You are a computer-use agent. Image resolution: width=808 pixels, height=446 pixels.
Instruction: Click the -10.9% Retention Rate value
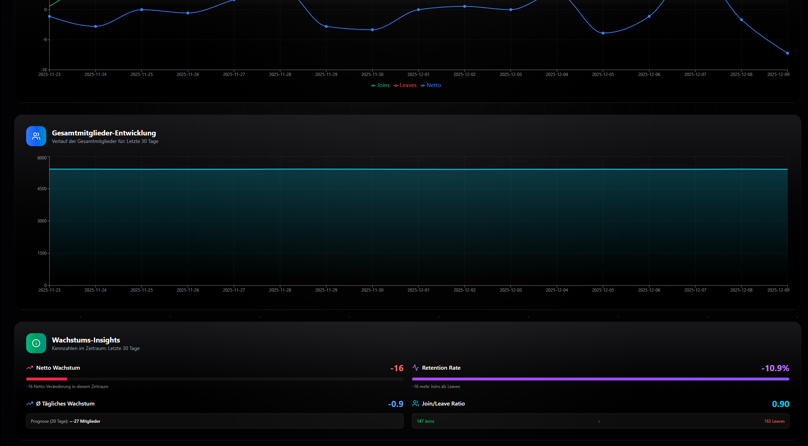click(x=775, y=368)
